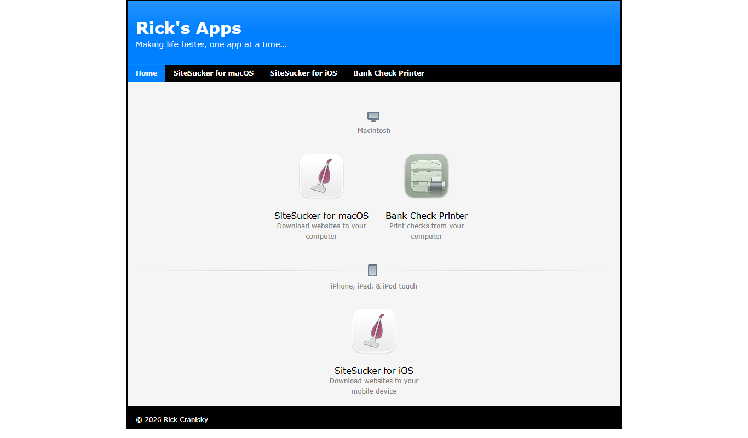The image size is (748, 438).
Task: Click the Macintosh monitor icon
Action: tap(373, 116)
